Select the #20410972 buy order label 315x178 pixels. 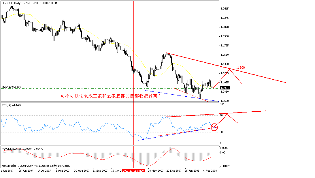pyautogui.click(x=12, y=87)
